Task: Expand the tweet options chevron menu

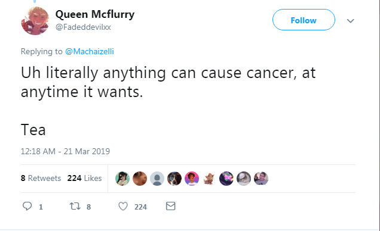Action: pos(351,21)
